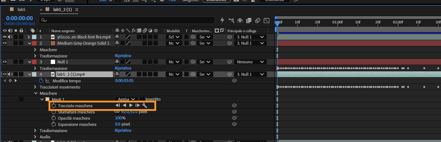Screen dimensions: 441x142
Task: Close the lab5_2 (1) timeline tab
Action: (41, 10)
